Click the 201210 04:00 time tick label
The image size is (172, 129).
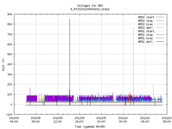tap(145, 120)
